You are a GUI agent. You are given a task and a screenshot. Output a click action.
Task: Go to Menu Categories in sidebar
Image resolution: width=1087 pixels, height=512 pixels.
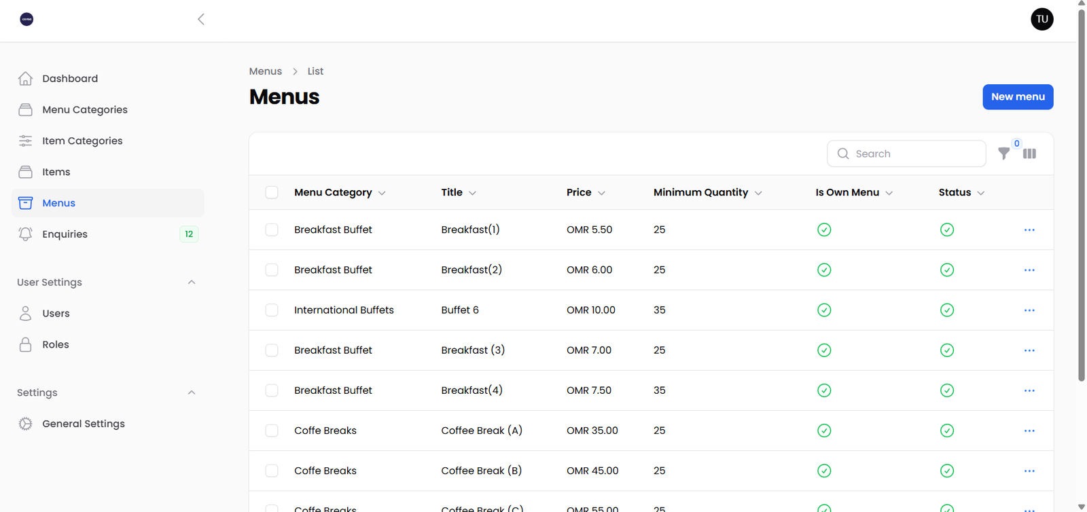(x=84, y=110)
